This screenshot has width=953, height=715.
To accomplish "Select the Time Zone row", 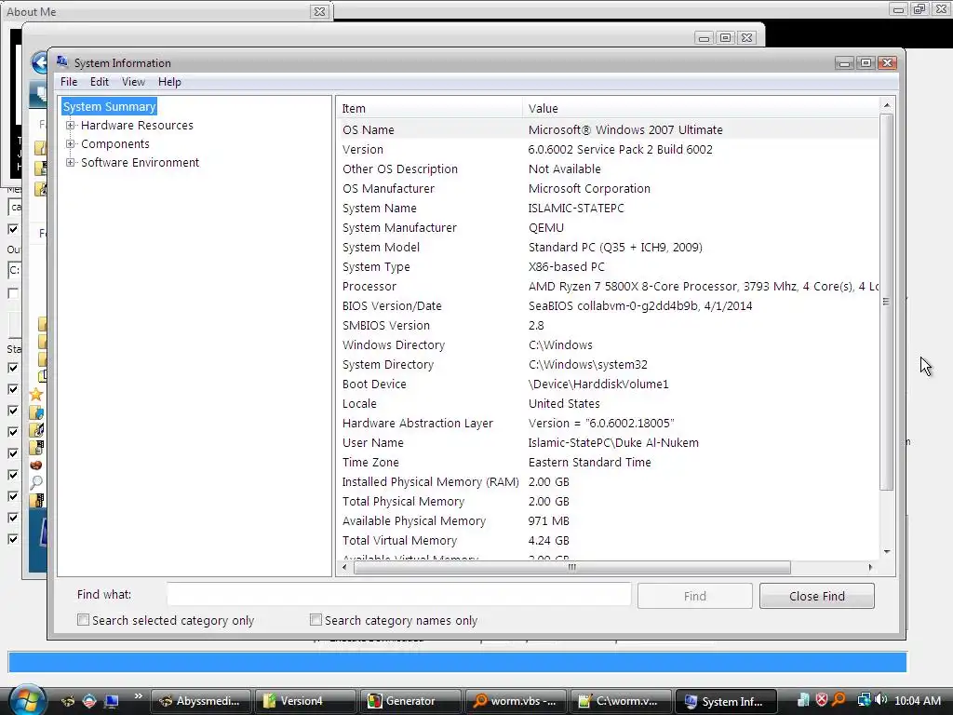I will (x=608, y=462).
